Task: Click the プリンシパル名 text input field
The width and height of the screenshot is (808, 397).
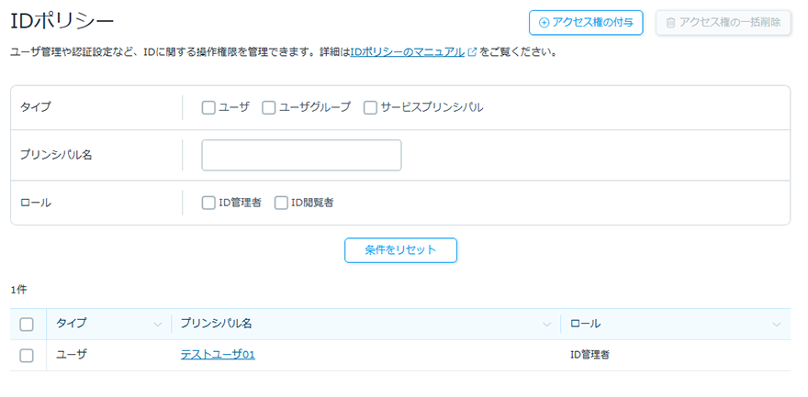Action: coord(301,155)
